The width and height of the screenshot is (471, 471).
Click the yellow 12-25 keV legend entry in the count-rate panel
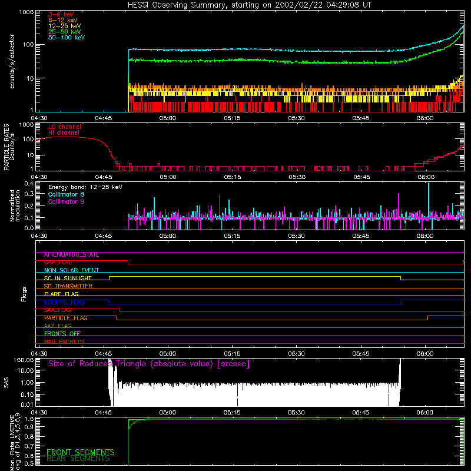point(65,26)
